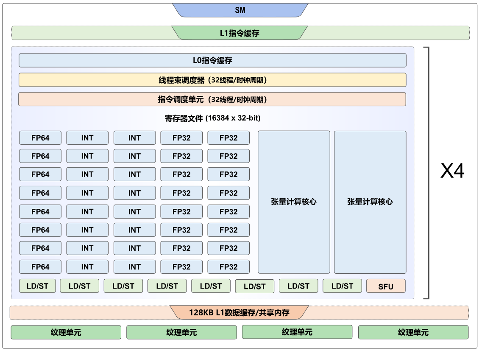
Task: Toggle the L0指令缓存 block
Action: click(x=212, y=60)
